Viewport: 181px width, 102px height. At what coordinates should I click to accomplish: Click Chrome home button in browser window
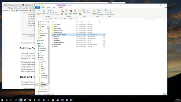[x=12, y=8]
